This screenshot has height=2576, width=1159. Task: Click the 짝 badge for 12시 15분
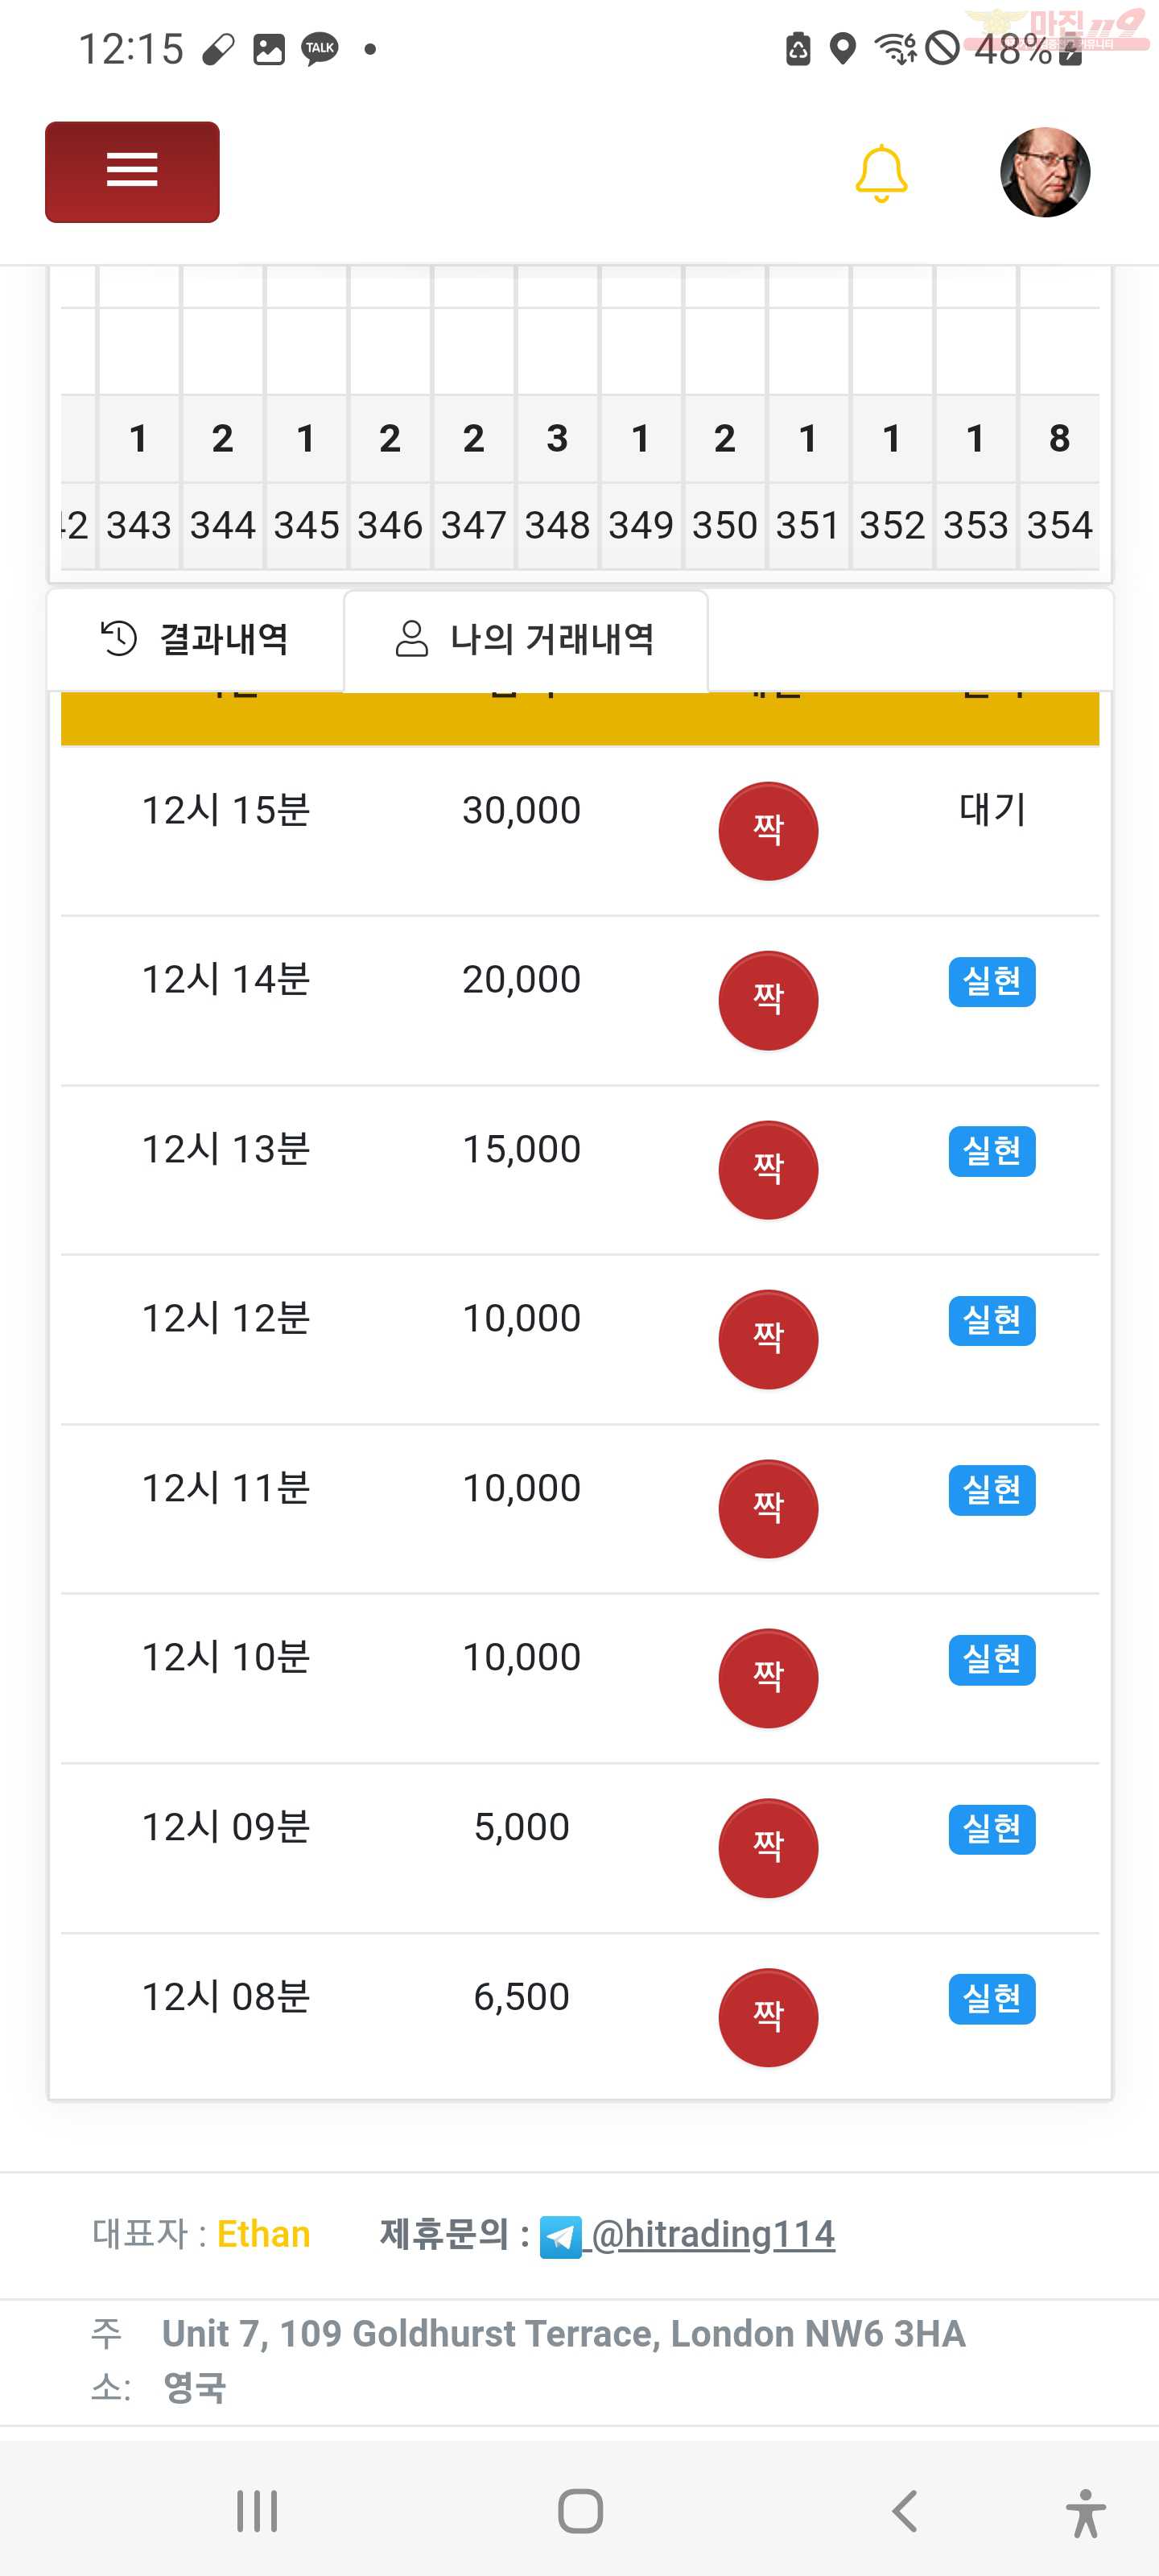(x=768, y=830)
